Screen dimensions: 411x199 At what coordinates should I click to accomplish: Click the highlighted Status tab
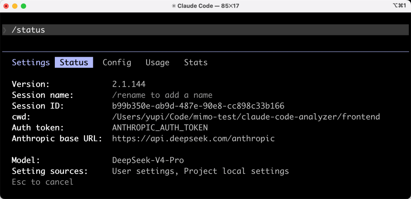click(74, 62)
